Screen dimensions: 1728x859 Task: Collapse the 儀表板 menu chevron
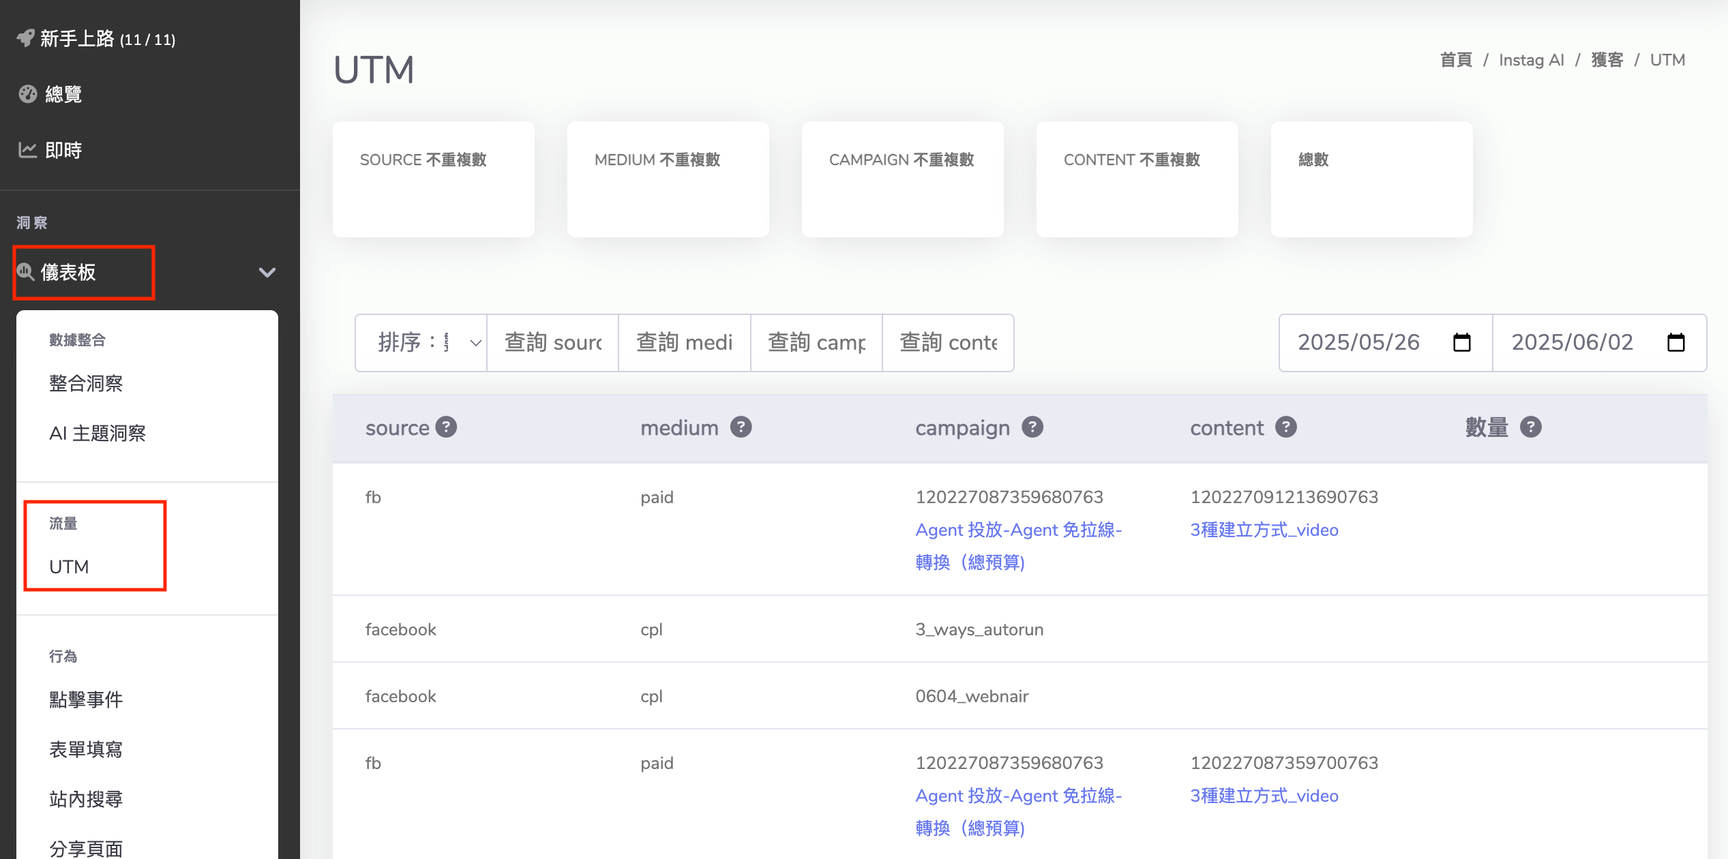[x=267, y=273]
